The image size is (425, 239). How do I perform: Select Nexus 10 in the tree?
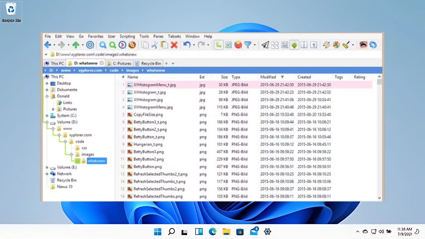point(64,187)
